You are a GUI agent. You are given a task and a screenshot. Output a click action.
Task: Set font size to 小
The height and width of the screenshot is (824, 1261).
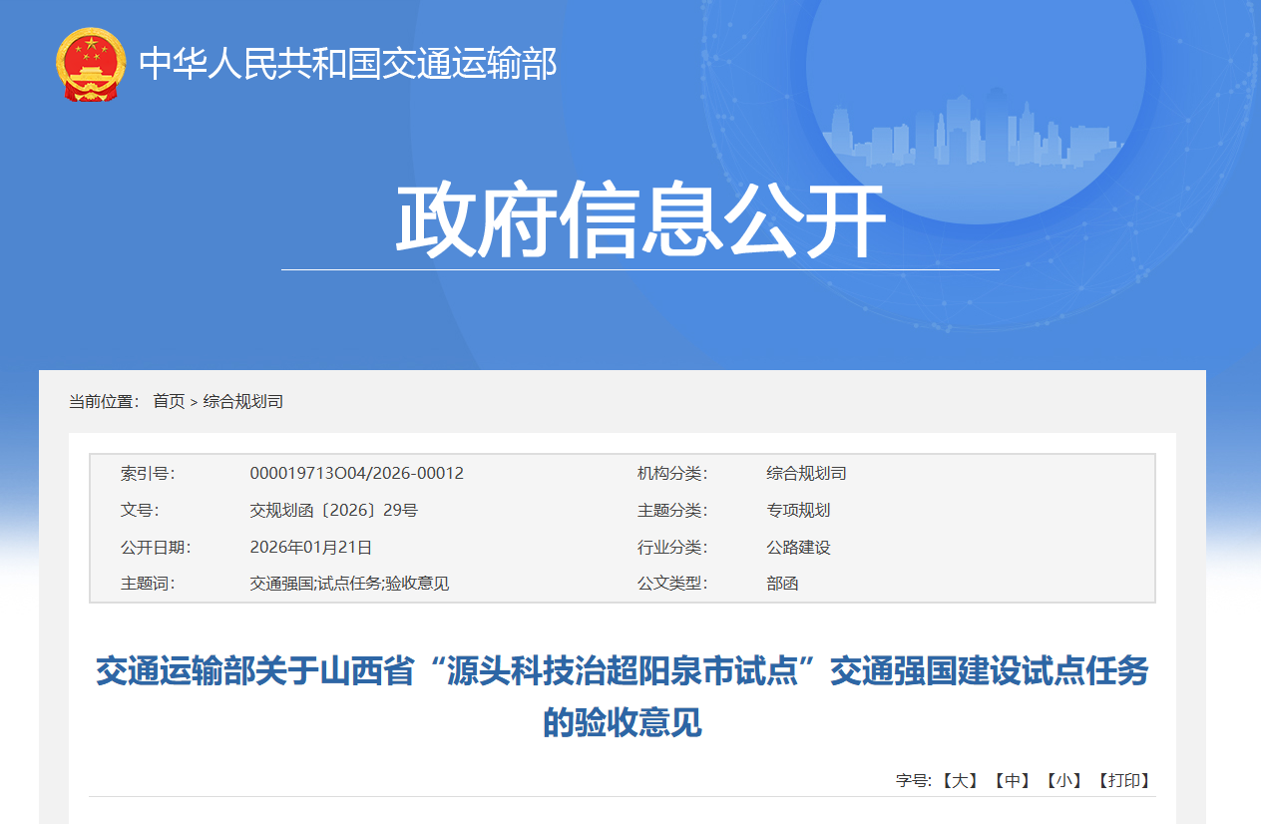1063,780
